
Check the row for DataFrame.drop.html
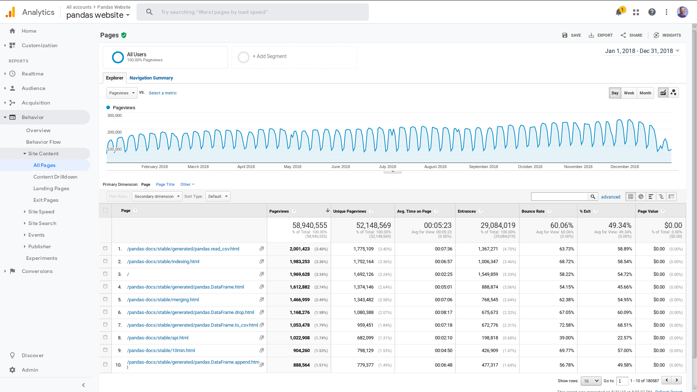pyautogui.click(x=105, y=312)
